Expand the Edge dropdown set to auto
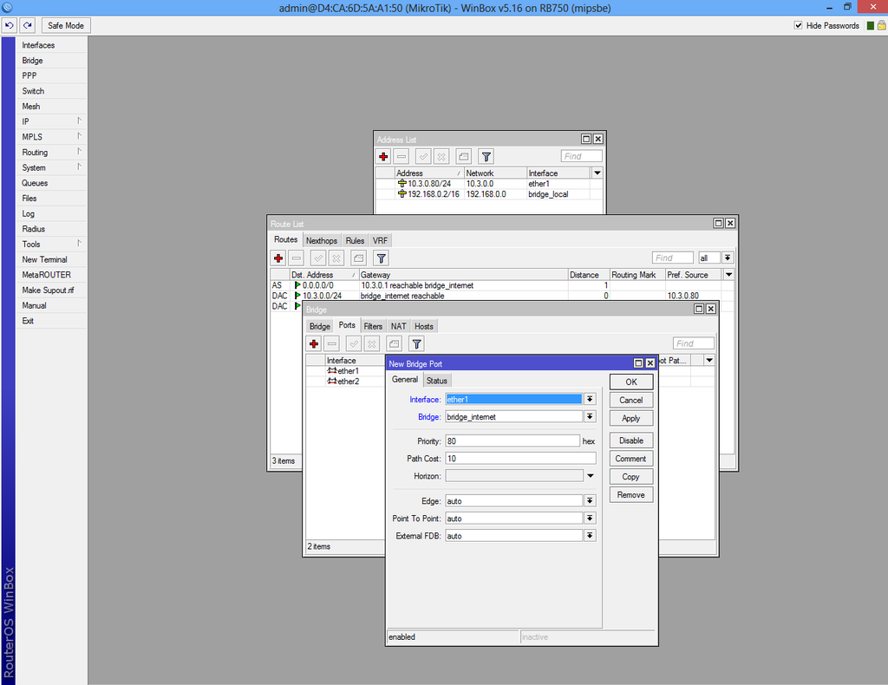Image resolution: width=888 pixels, height=685 pixels. [x=590, y=501]
